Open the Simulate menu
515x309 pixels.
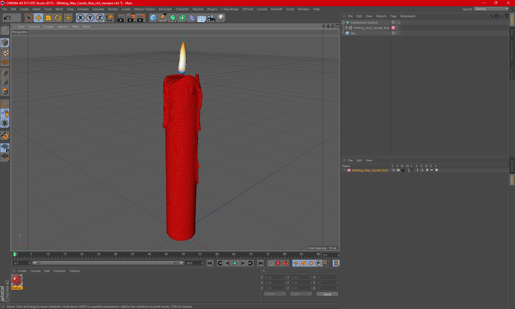pos(98,9)
